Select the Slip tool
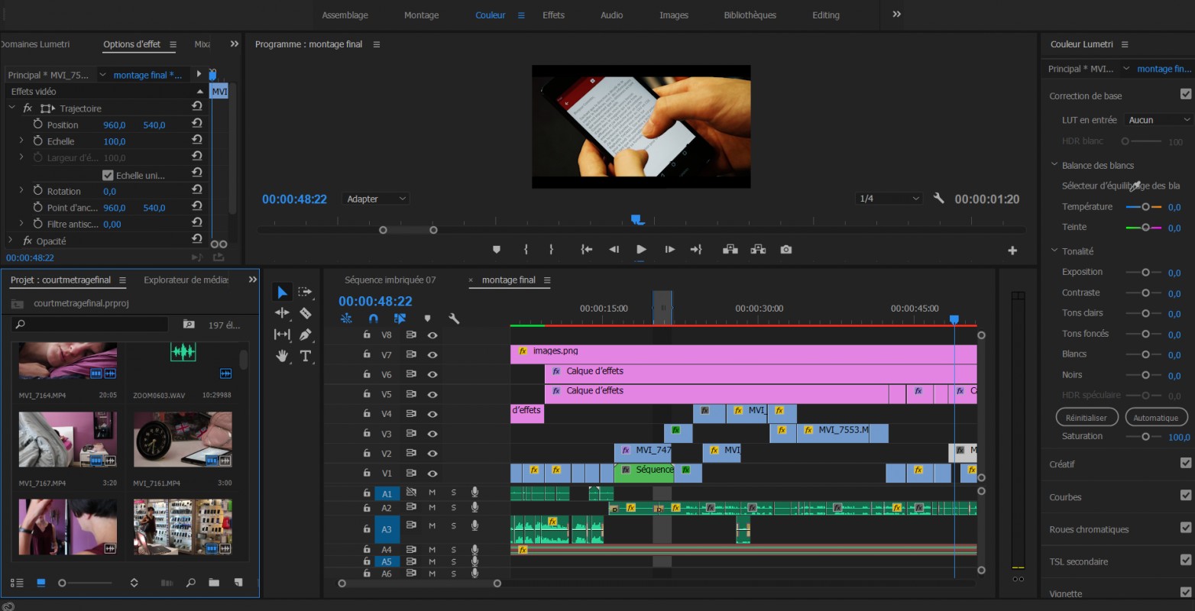This screenshot has height=611, width=1195. coord(282,335)
